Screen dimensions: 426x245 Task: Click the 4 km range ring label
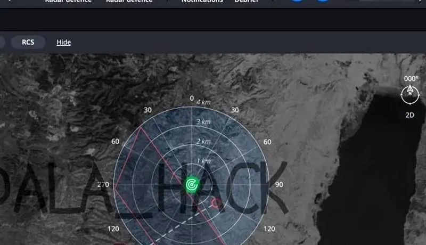(203, 102)
